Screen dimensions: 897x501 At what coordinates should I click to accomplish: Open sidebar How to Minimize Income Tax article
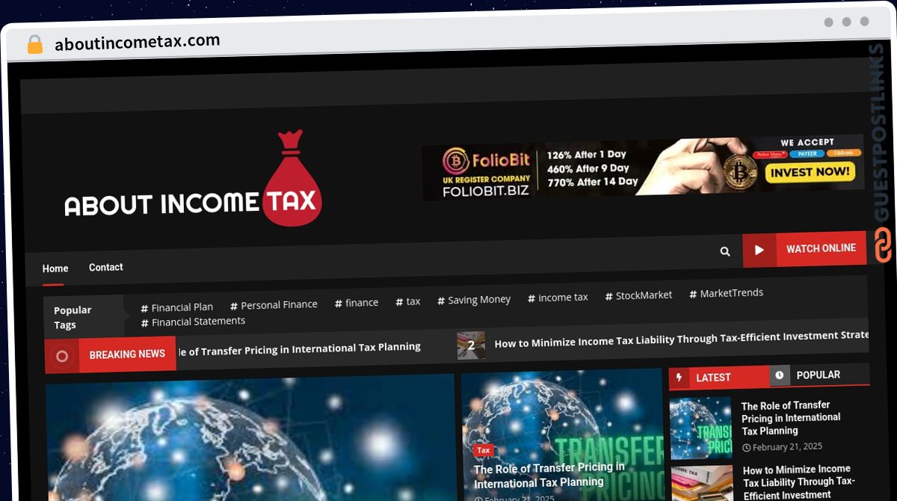pyautogui.click(x=799, y=482)
